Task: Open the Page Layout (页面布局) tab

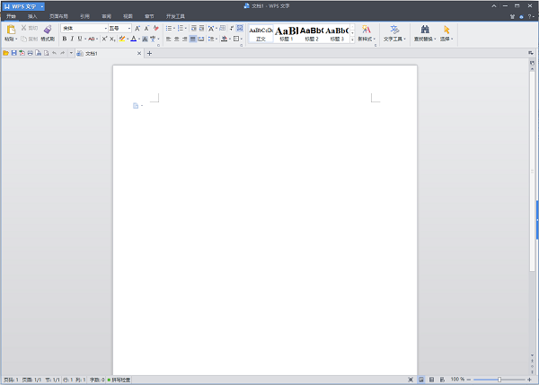Action: [57, 16]
